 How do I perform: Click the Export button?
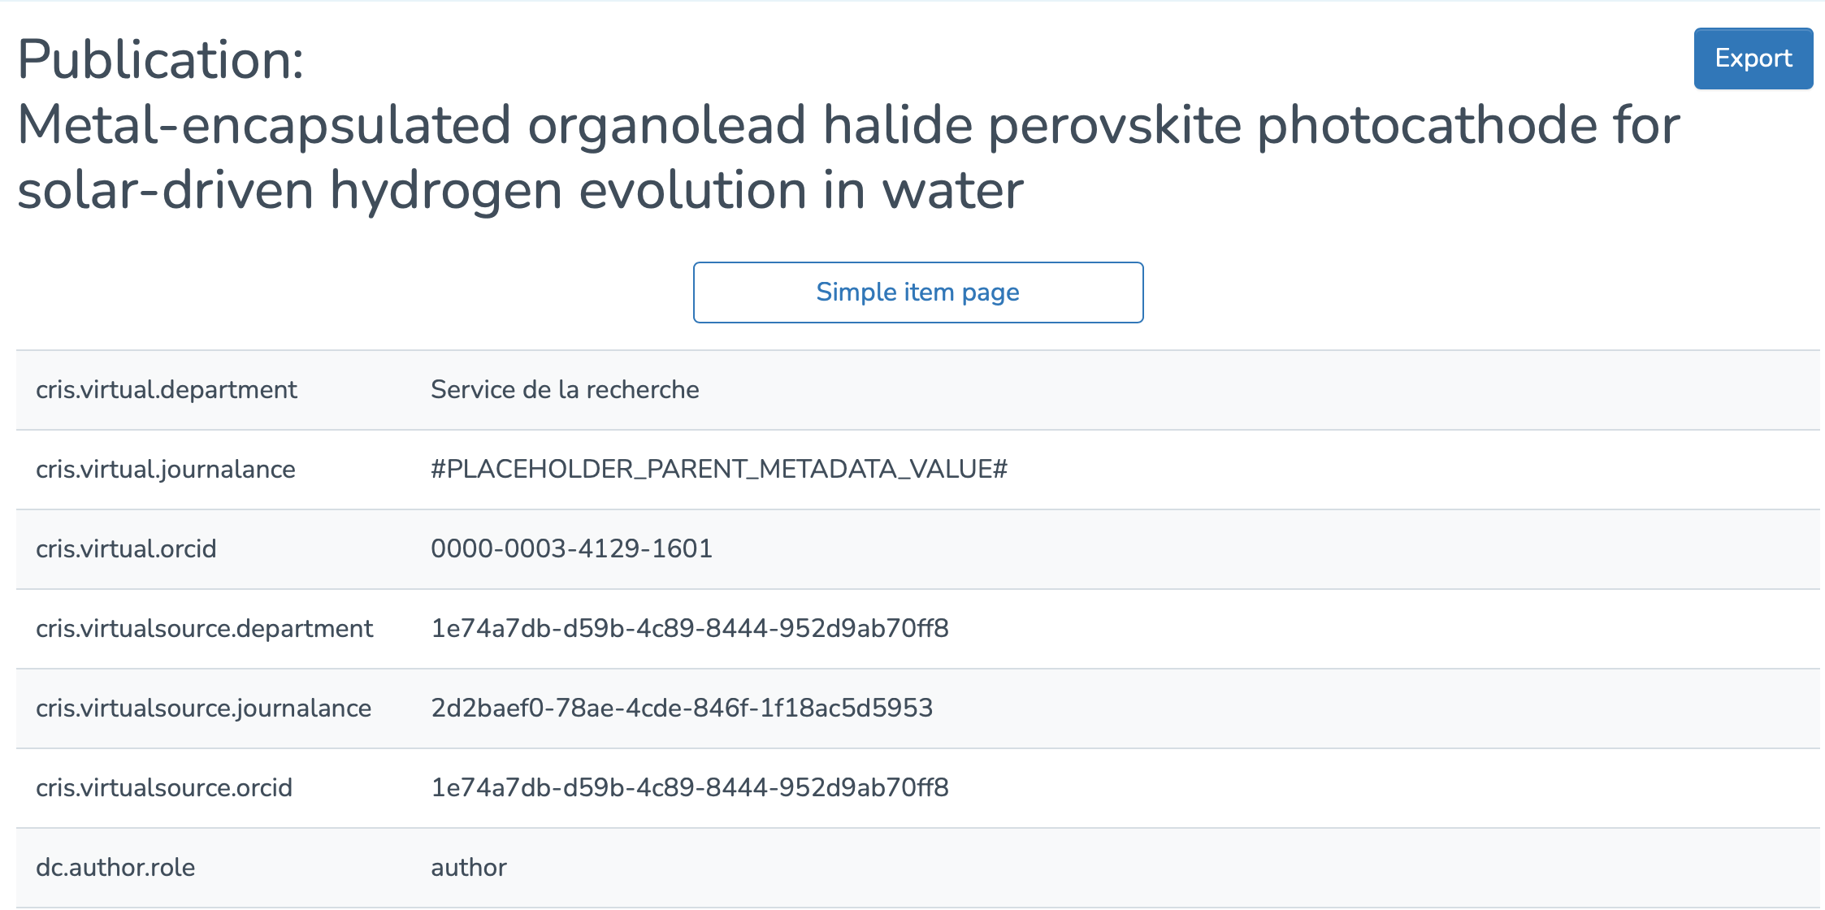1753,58
